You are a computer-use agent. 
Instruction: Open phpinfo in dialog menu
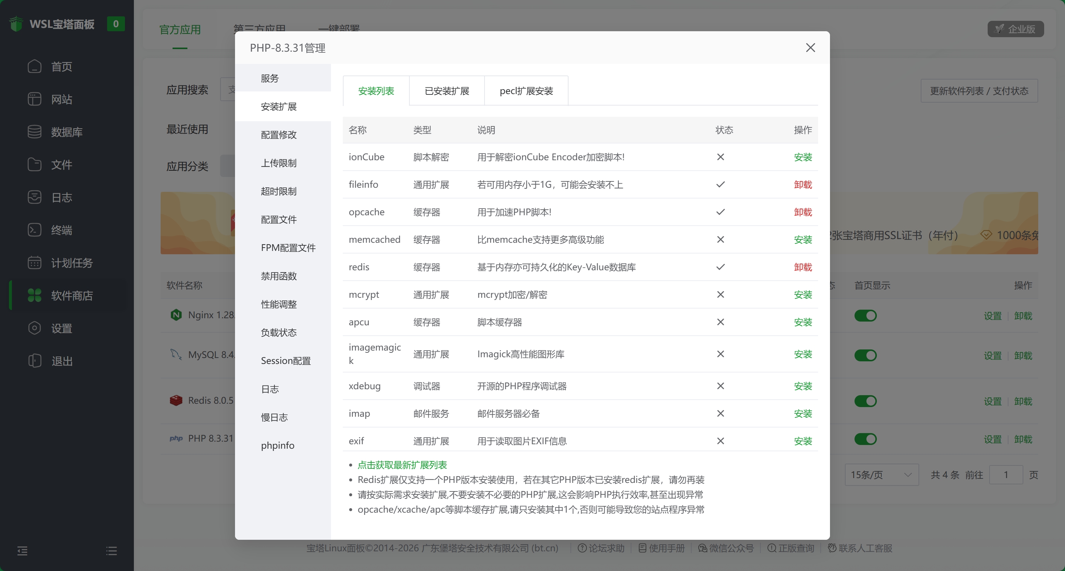coord(283,445)
